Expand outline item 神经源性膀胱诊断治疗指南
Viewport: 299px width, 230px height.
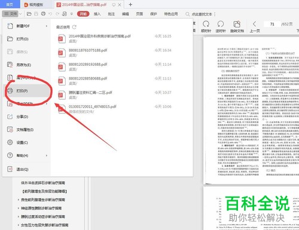pyautogui.click(x=19, y=208)
